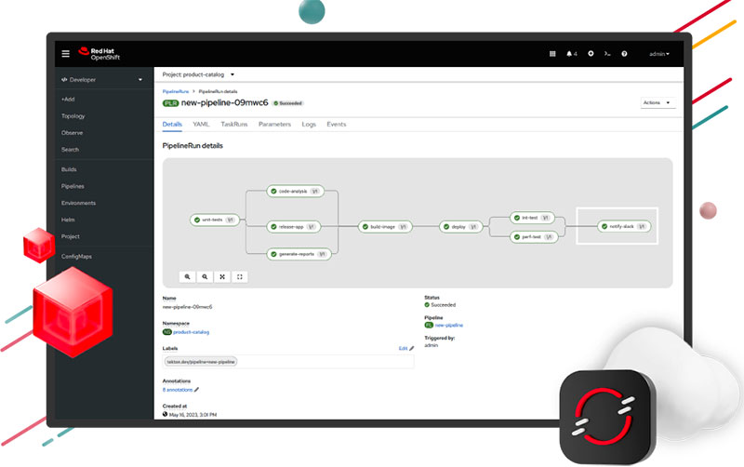This screenshot has width=744, height=467.
Task: Click the PipelineRuns breadcrumb link
Action: click(x=176, y=91)
